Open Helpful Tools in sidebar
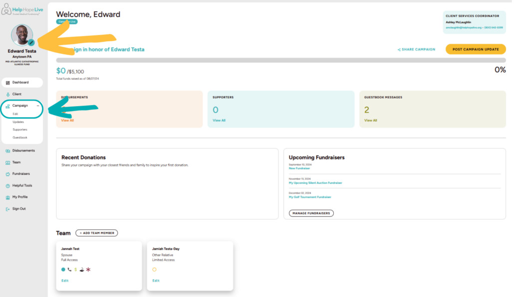The height and width of the screenshot is (297, 514). [22, 185]
